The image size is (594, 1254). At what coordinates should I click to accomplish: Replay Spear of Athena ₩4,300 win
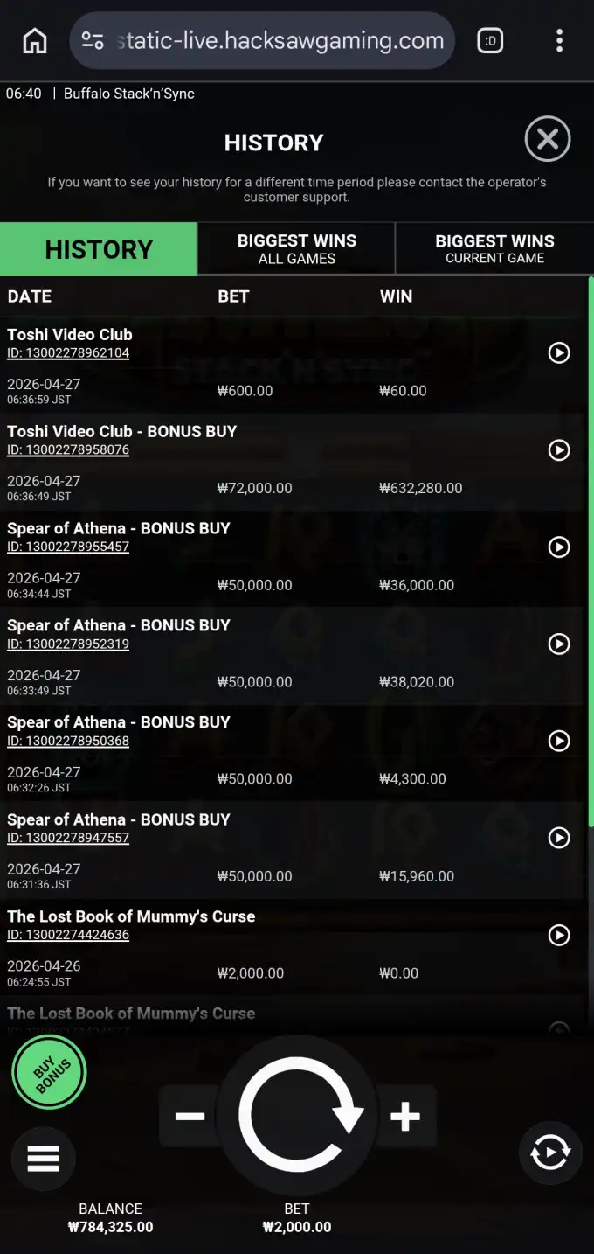click(x=558, y=741)
